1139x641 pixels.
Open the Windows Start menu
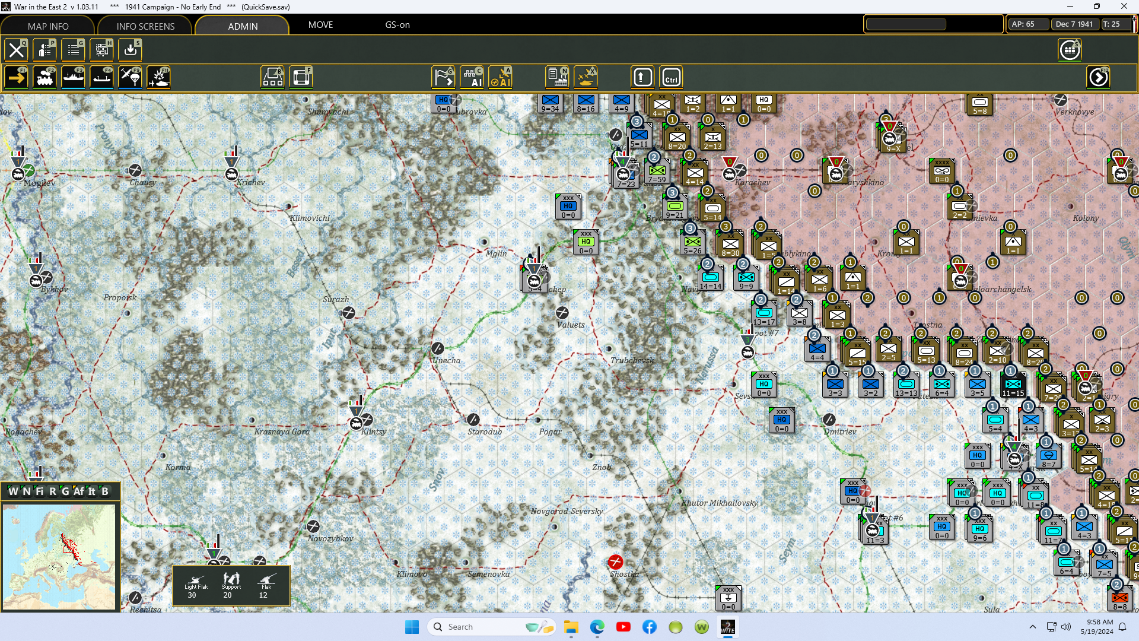tap(412, 627)
